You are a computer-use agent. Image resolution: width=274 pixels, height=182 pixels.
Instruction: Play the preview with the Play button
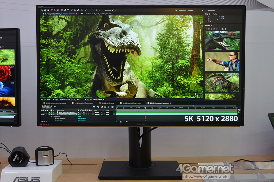211,29
